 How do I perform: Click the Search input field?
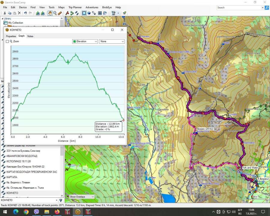[x=239, y=7]
